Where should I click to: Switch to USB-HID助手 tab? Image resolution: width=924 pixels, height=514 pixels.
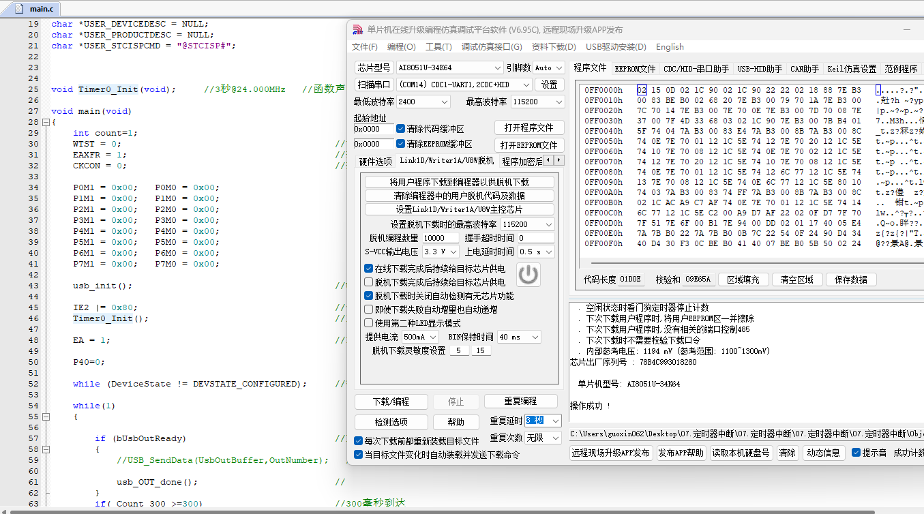760,69
